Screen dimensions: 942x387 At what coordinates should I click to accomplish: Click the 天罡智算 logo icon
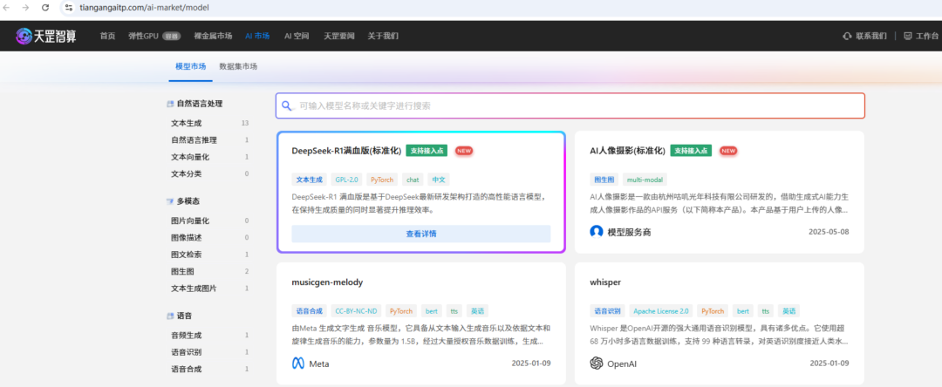click(x=24, y=36)
